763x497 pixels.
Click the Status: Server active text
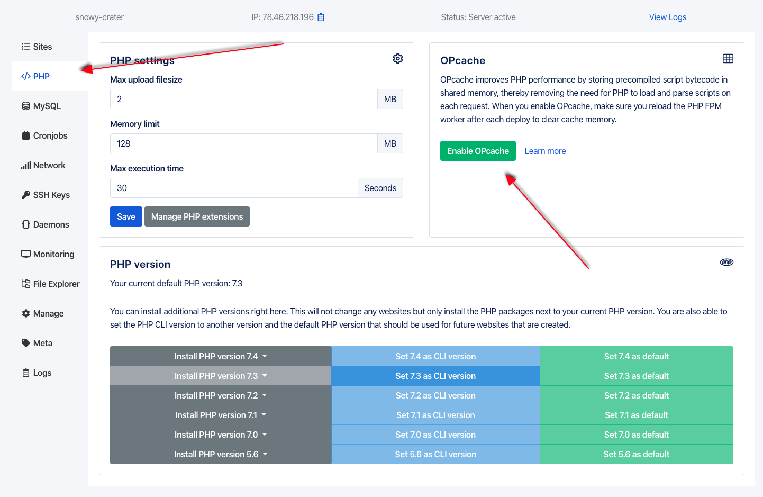(x=478, y=17)
